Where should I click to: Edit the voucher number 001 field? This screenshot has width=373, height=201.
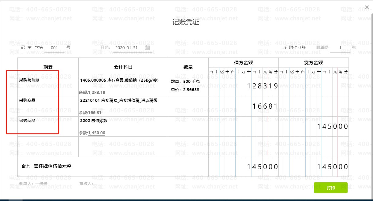(54, 48)
